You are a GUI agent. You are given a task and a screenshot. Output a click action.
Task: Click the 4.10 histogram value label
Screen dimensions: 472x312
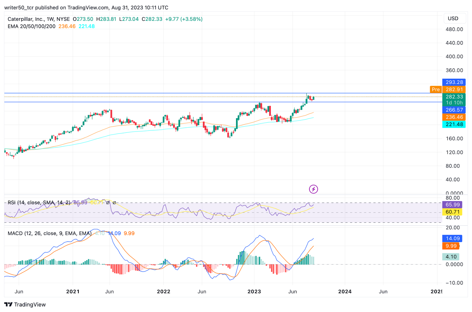(x=451, y=257)
